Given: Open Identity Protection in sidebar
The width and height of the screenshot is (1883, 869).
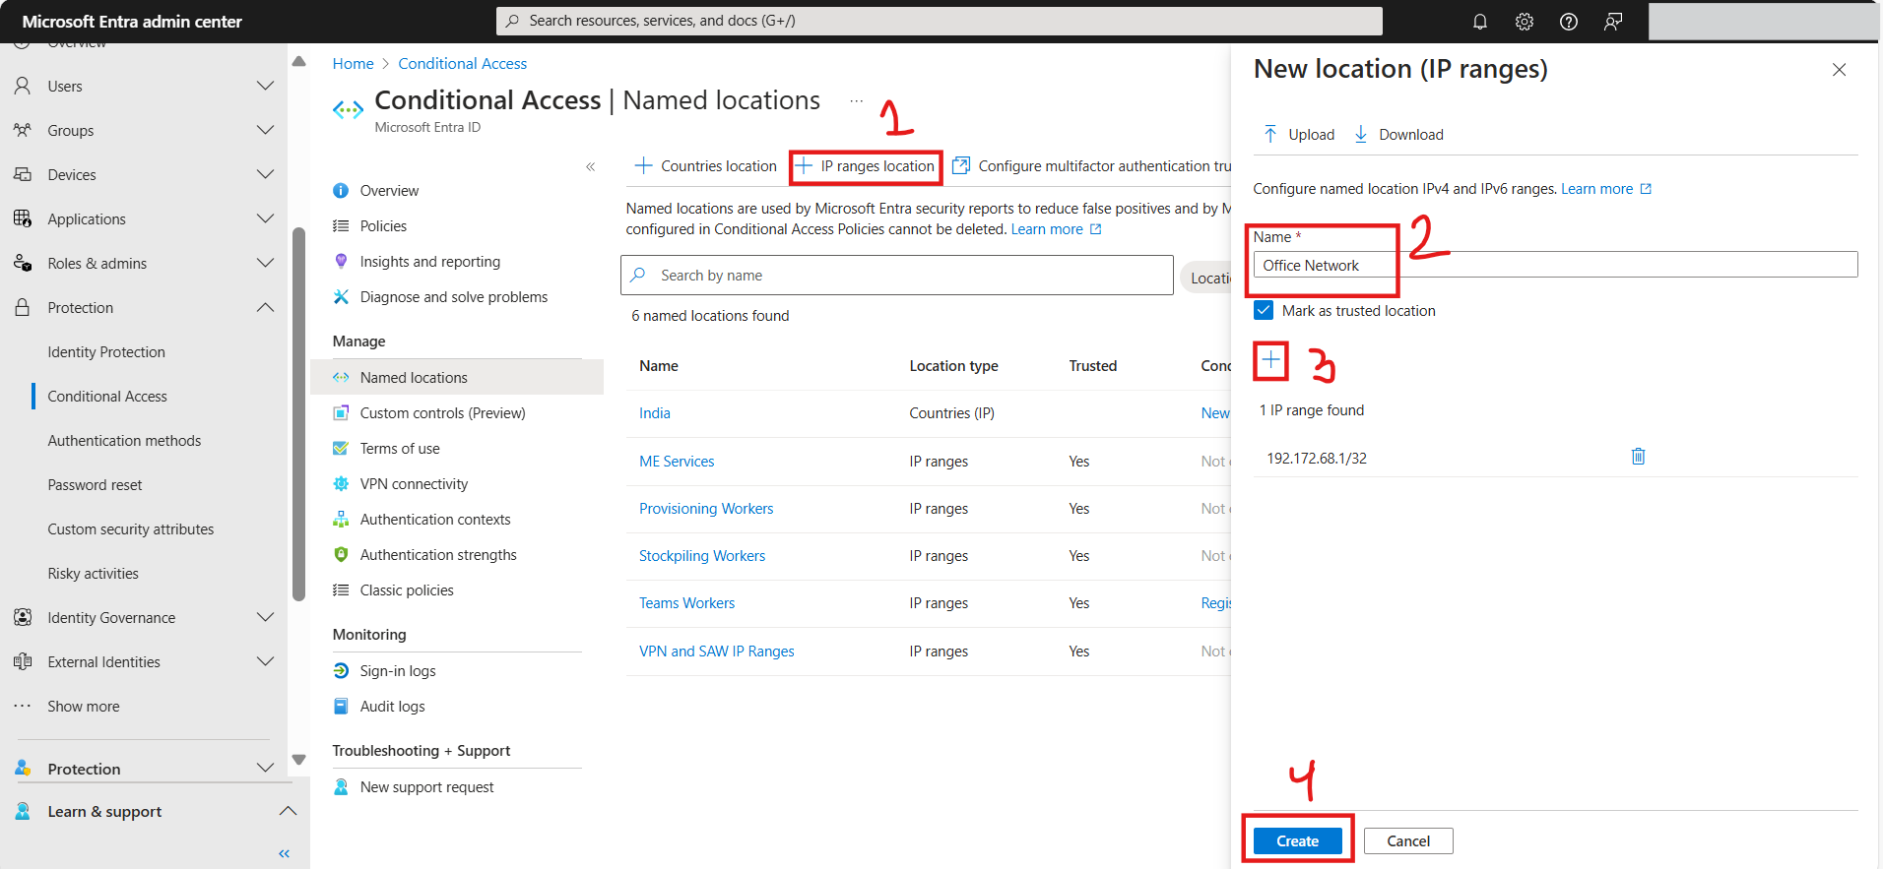Looking at the screenshot, I should pos(106,351).
